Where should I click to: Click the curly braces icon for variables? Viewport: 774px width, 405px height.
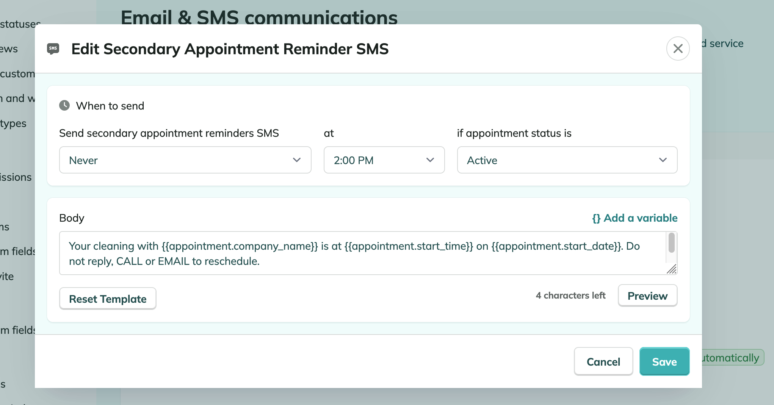click(x=596, y=218)
